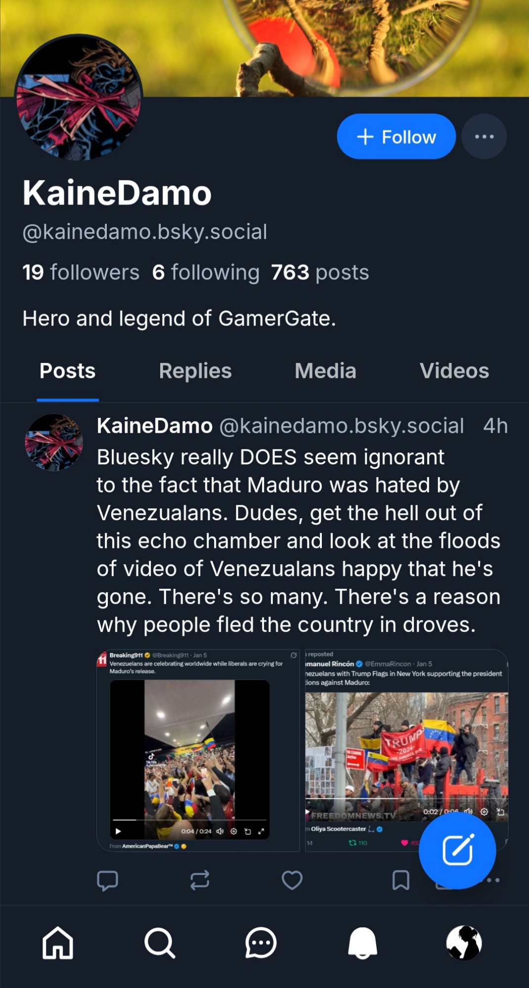View the 19 followers list
Viewport: 529px width, 988px height.
coord(81,272)
